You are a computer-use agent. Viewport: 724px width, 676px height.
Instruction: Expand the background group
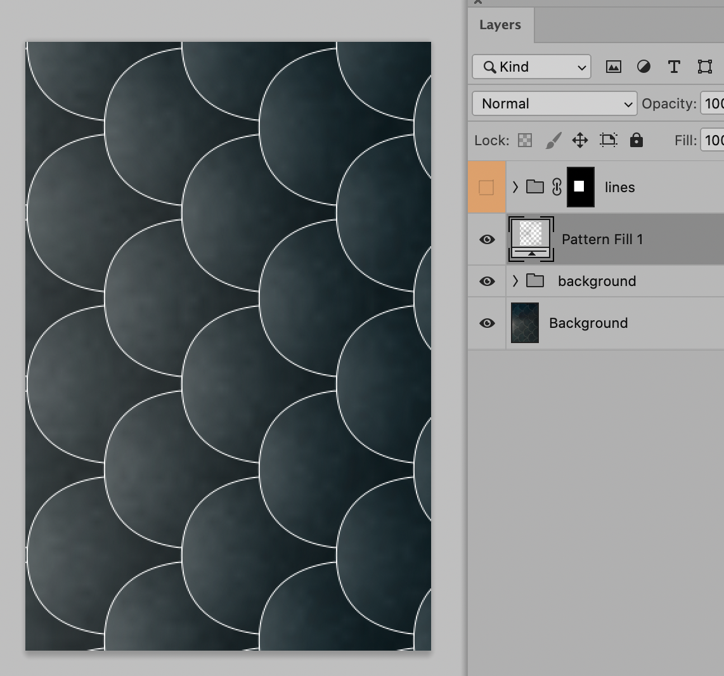click(x=514, y=280)
